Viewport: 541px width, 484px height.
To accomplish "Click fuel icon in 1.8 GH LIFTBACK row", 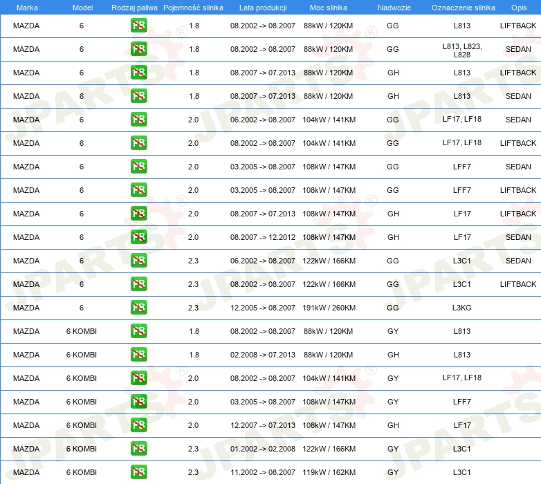I will pyautogui.click(x=138, y=73).
